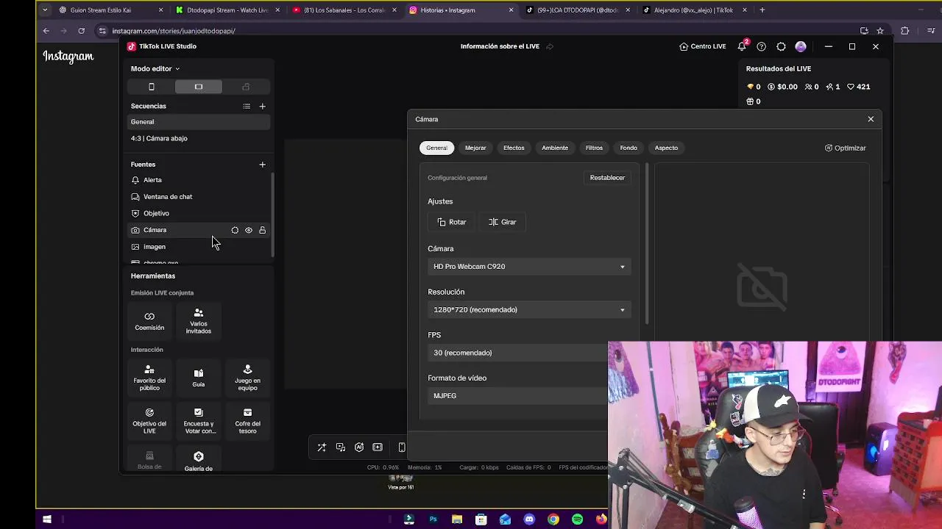Click the chat overlay toolbar icon
The image size is (942, 529).
[x=341, y=447]
